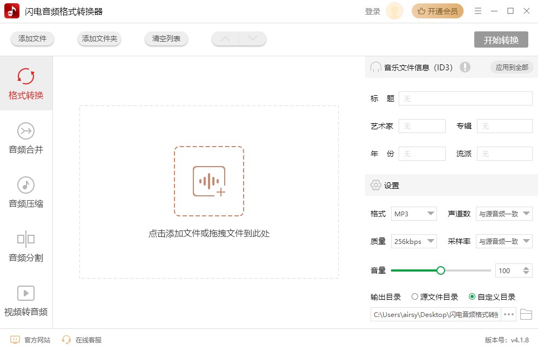
Task: Select the 源文件目录 output option
Action: pyautogui.click(x=416, y=296)
